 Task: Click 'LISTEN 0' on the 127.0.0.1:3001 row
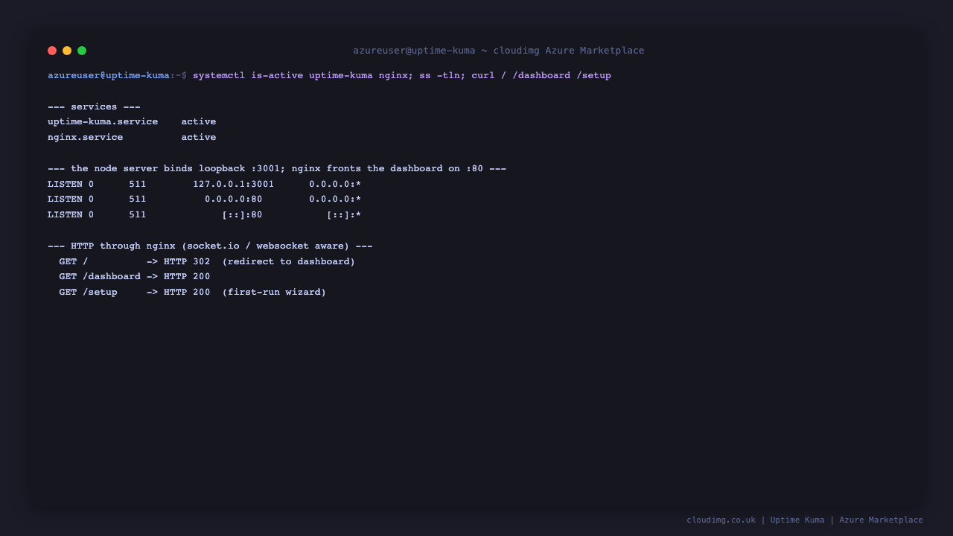(71, 184)
